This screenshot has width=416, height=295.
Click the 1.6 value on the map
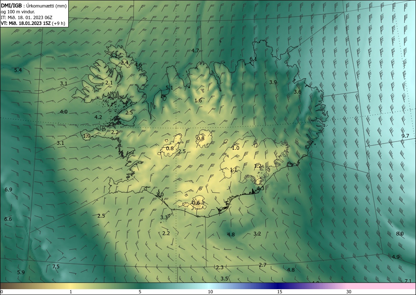click(198, 101)
